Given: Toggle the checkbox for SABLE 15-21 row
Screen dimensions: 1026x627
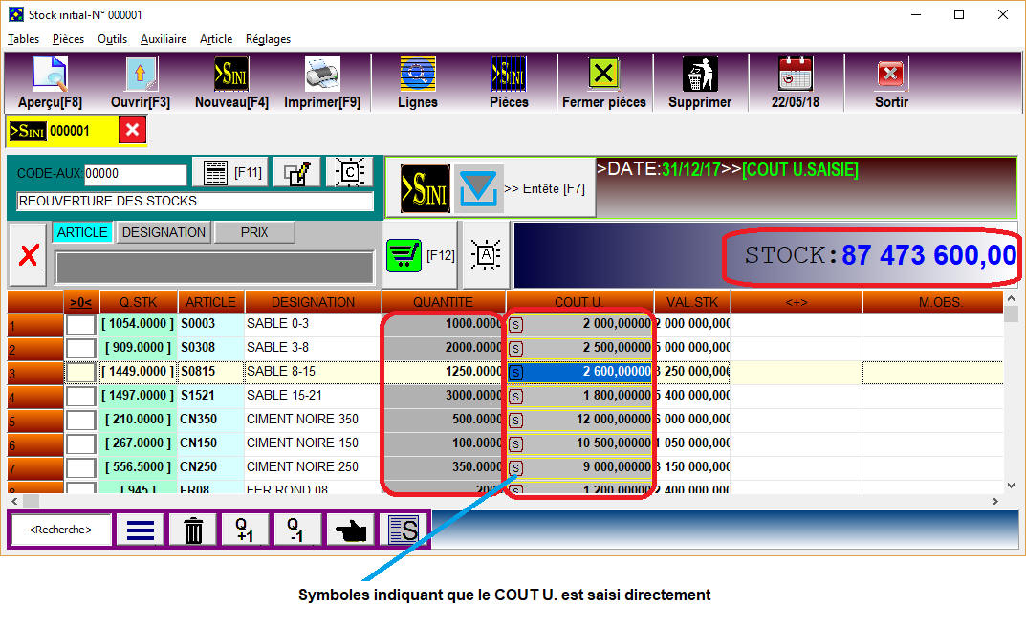Looking at the screenshot, I should coord(80,397).
